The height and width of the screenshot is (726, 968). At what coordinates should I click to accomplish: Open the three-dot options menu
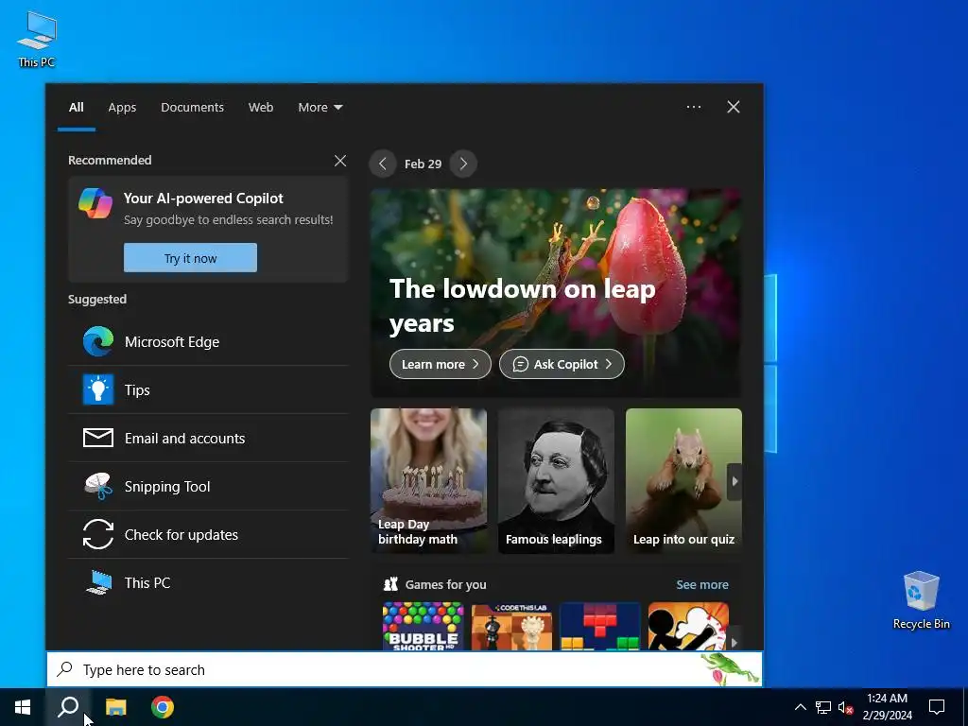tap(693, 107)
